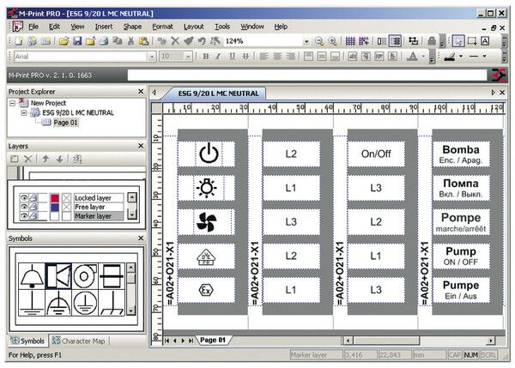Image resolution: width=515 pixels, height=368 pixels.
Task: Open the font size 10 dropdown
Action: tap(188, 57)
